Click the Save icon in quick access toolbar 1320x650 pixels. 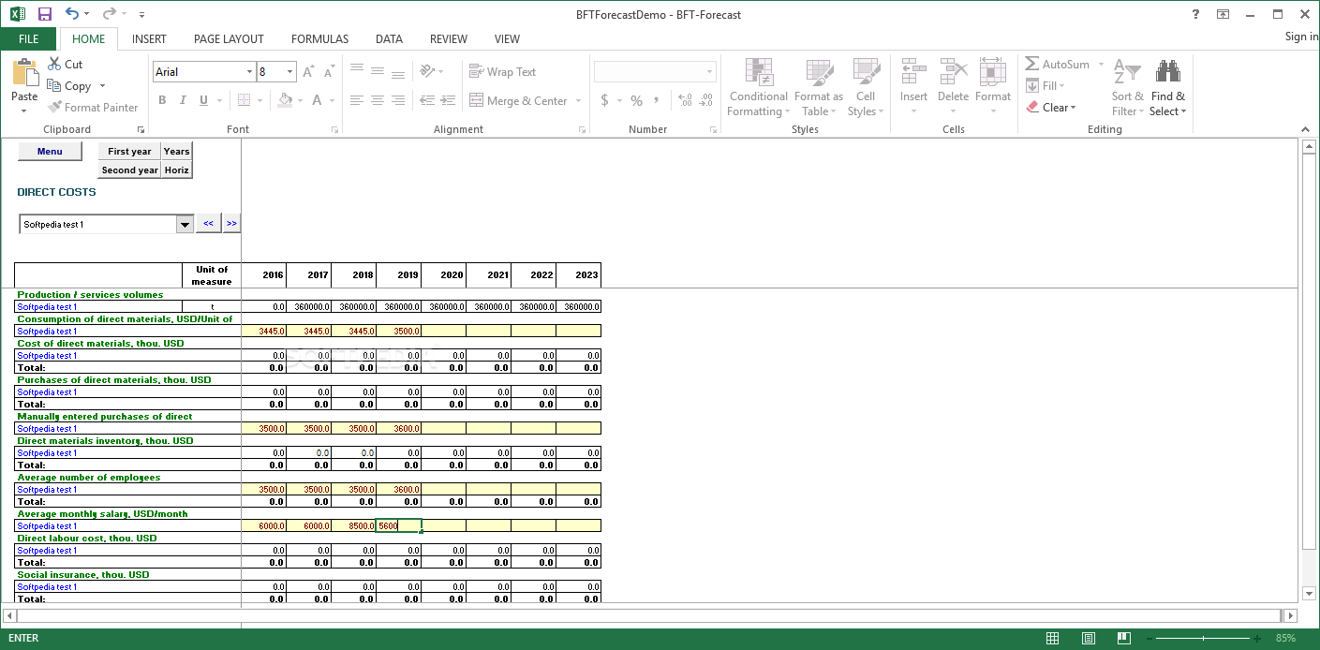click(45, 14)
